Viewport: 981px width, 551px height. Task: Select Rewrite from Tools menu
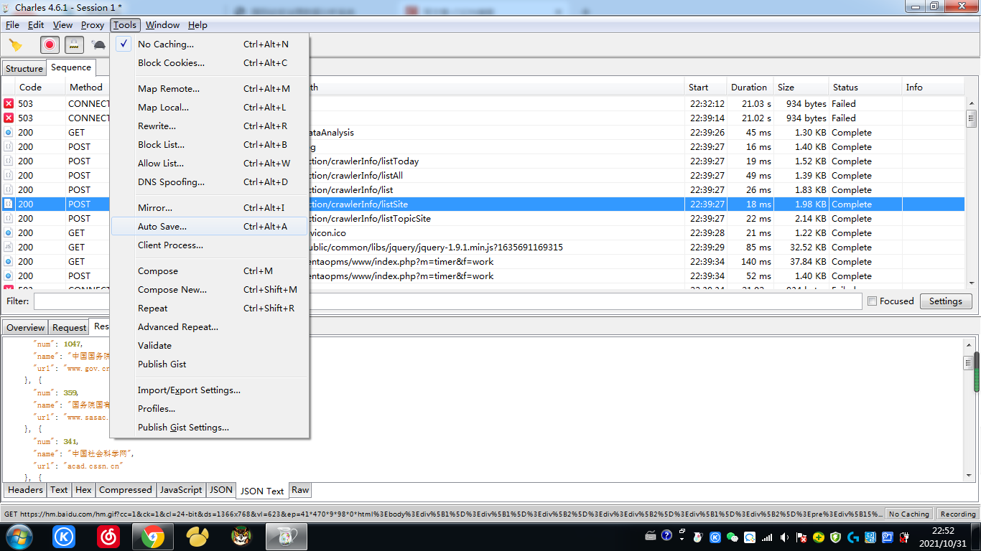tap(210, 126)
